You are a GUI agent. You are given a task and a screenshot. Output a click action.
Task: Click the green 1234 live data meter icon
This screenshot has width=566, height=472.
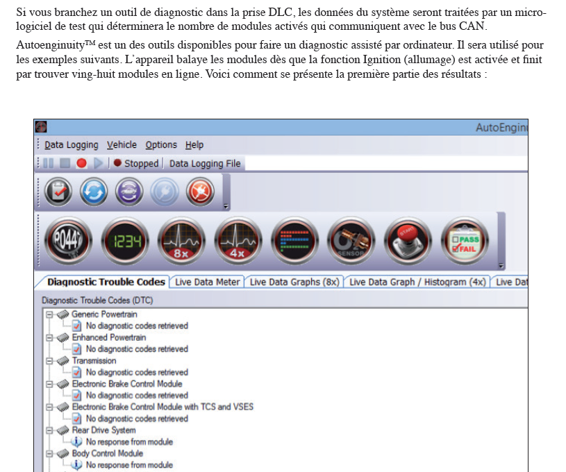point(123,243)
